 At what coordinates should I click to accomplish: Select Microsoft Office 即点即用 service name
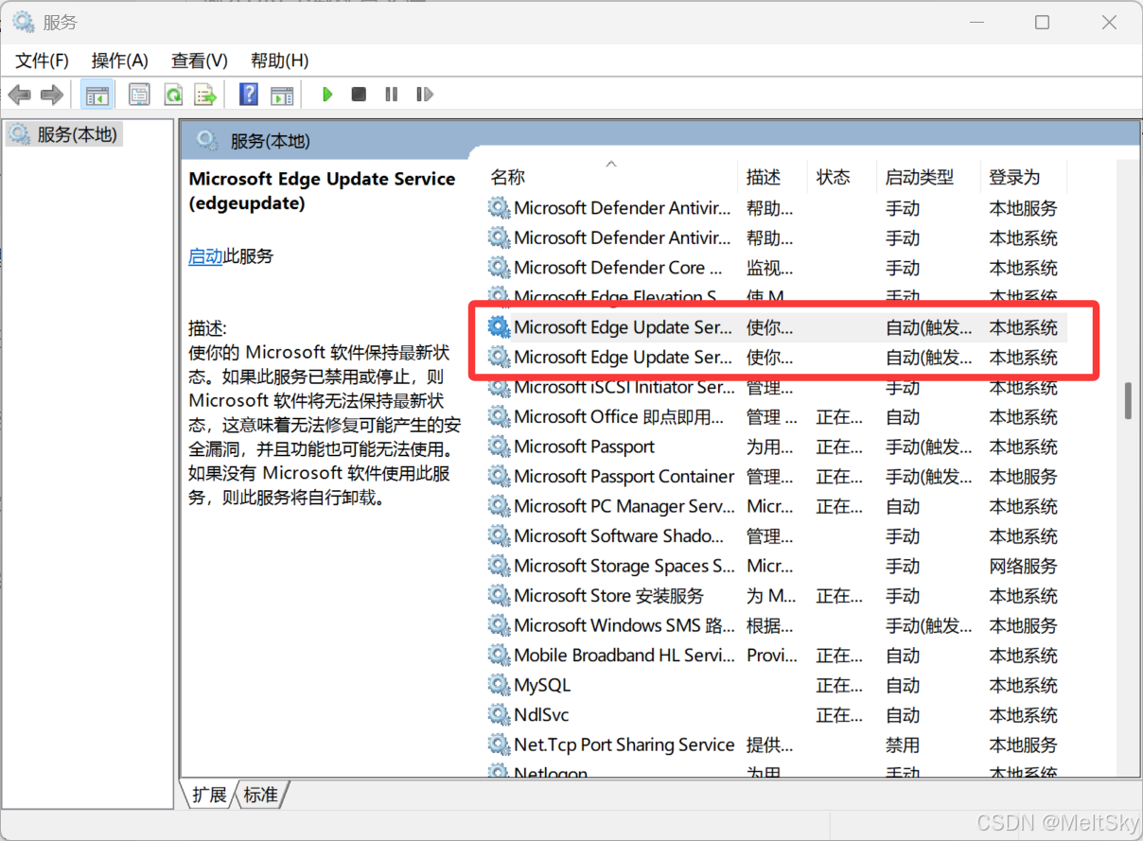click(x=619, y=417)
